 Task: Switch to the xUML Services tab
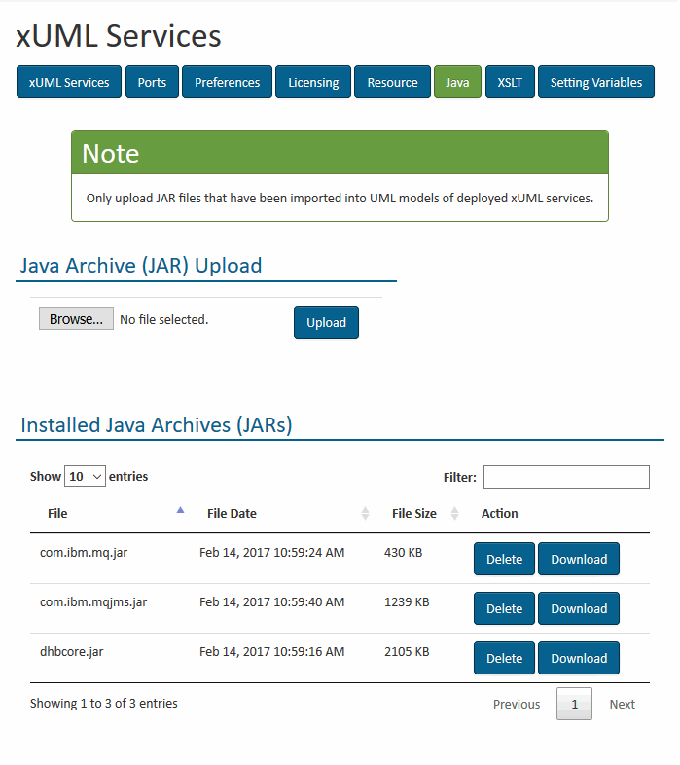(x=69, y=83)
